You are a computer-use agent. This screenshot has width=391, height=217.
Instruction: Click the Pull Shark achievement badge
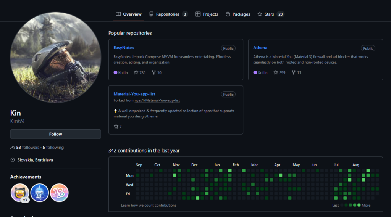tap(39, 193)
